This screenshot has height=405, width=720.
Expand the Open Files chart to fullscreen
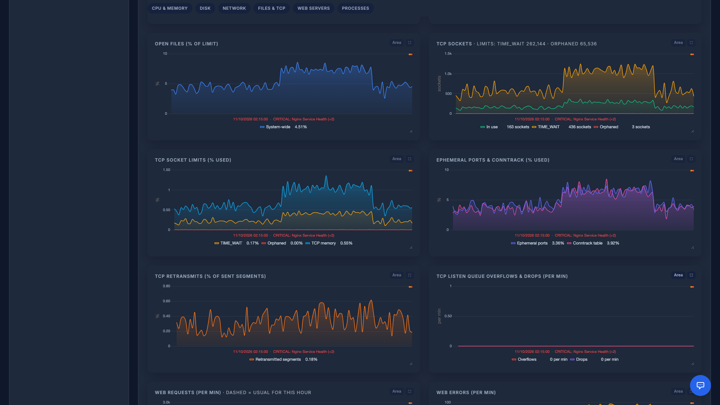pyautogui.click(x=409, y=43)
